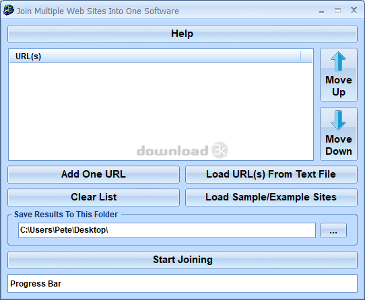This screenshot has width=365, height=300.
Task: Minimize the application window
Action: coord(321,11)
